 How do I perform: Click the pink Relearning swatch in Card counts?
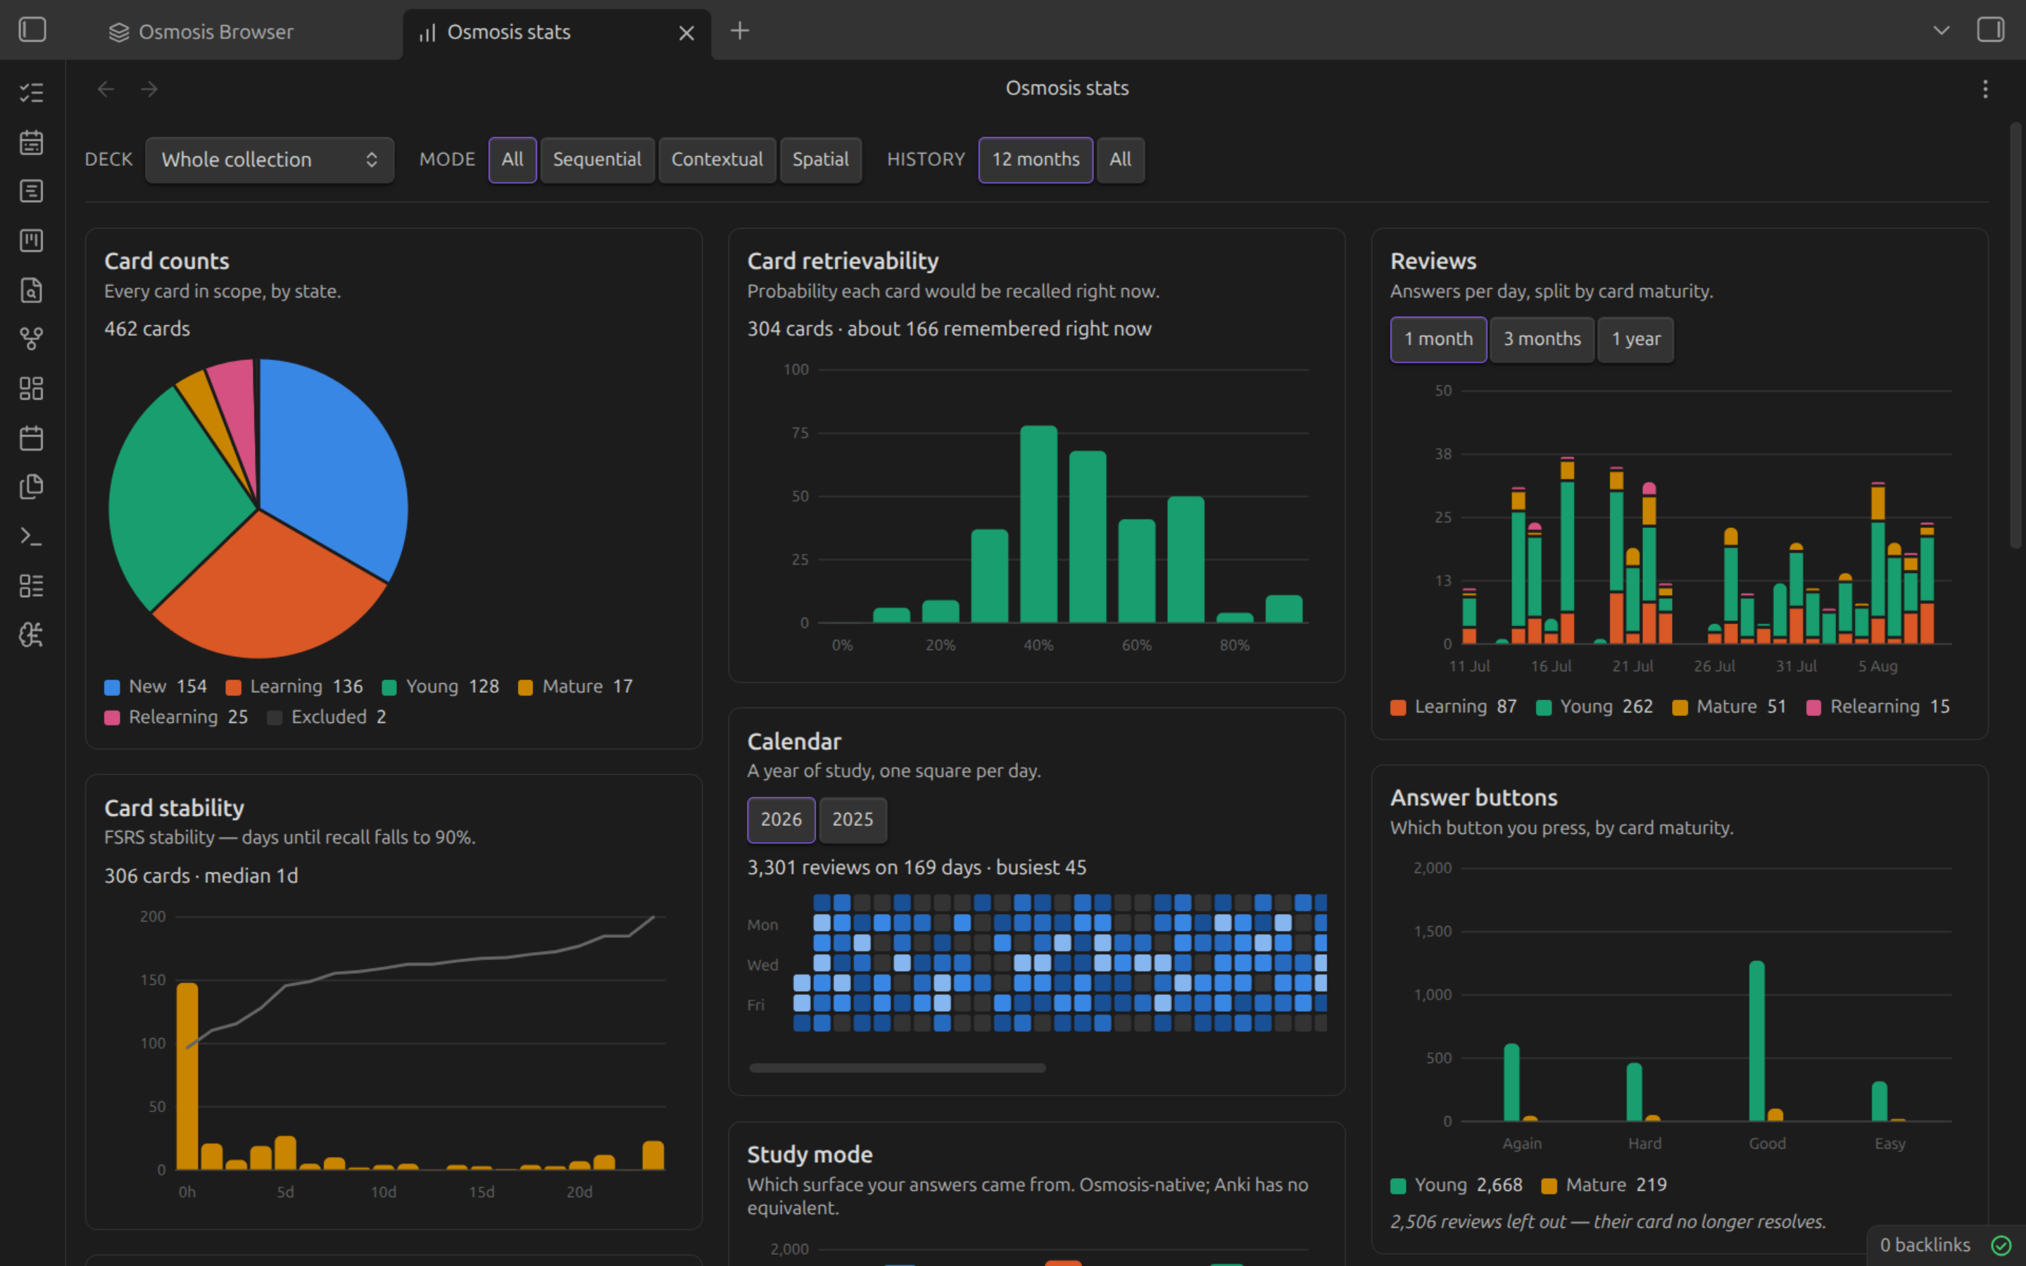[112, 717]
